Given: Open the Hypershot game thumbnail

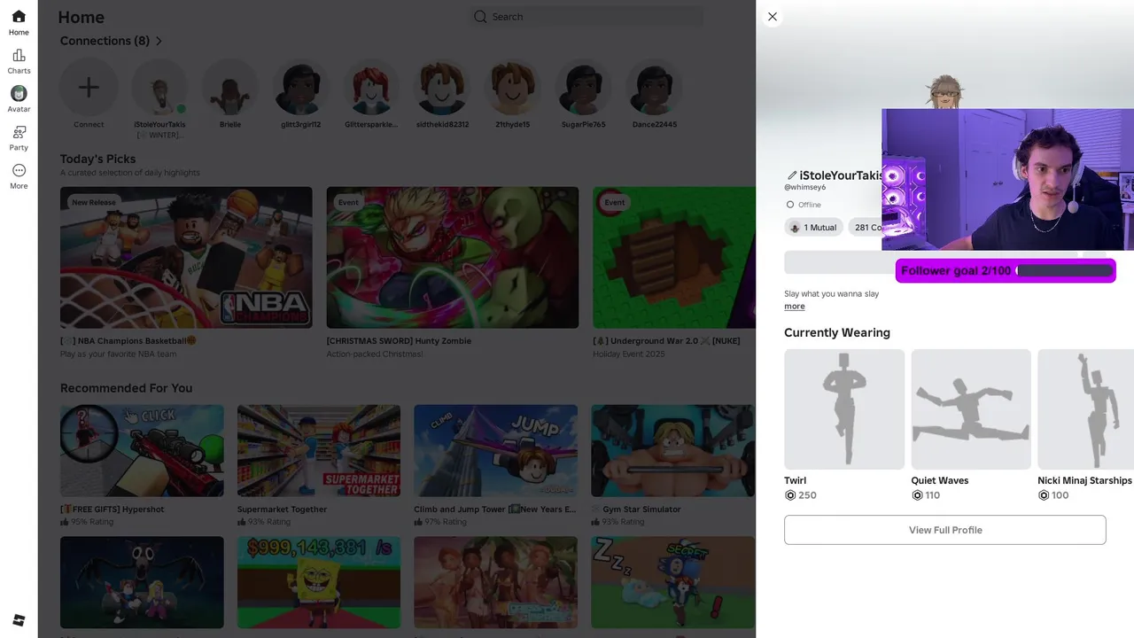Looking at the screenshot, I should click(x=142, y=451).
